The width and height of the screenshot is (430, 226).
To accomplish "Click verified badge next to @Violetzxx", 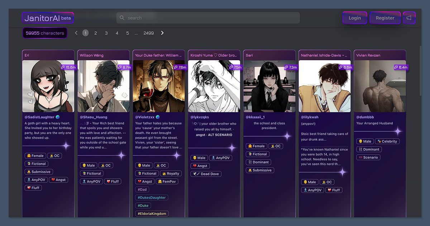I will [157, 117].
